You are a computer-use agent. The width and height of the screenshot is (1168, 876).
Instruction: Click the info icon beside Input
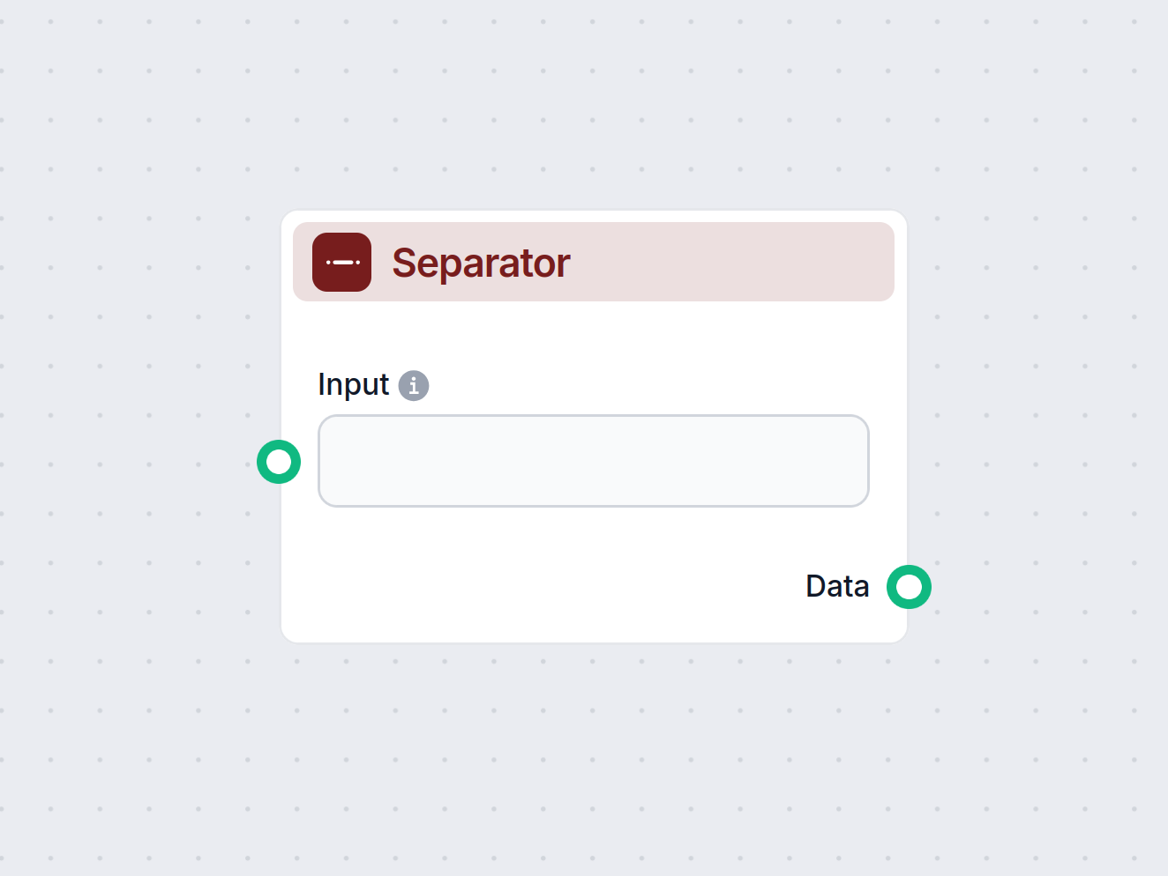(414, 385)
